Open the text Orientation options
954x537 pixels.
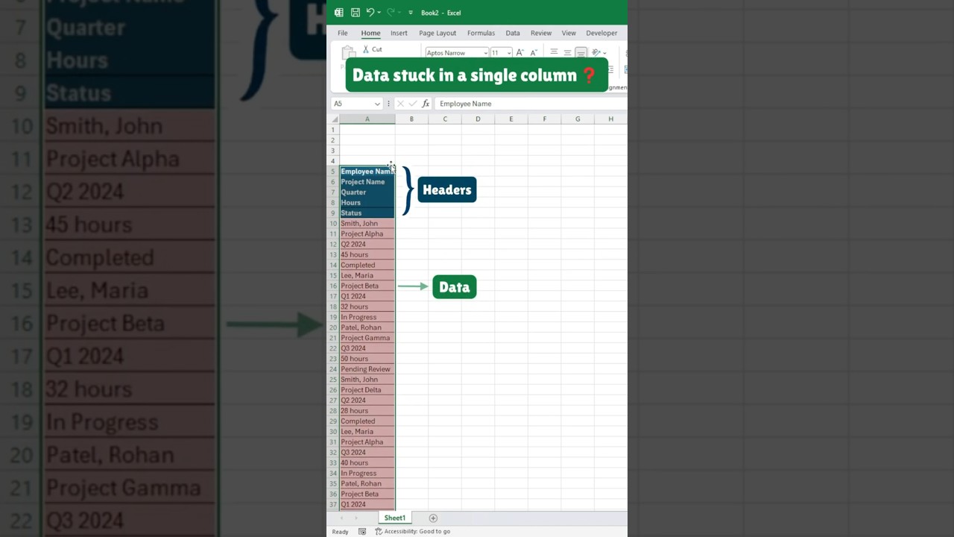click(x=598, y=52)
